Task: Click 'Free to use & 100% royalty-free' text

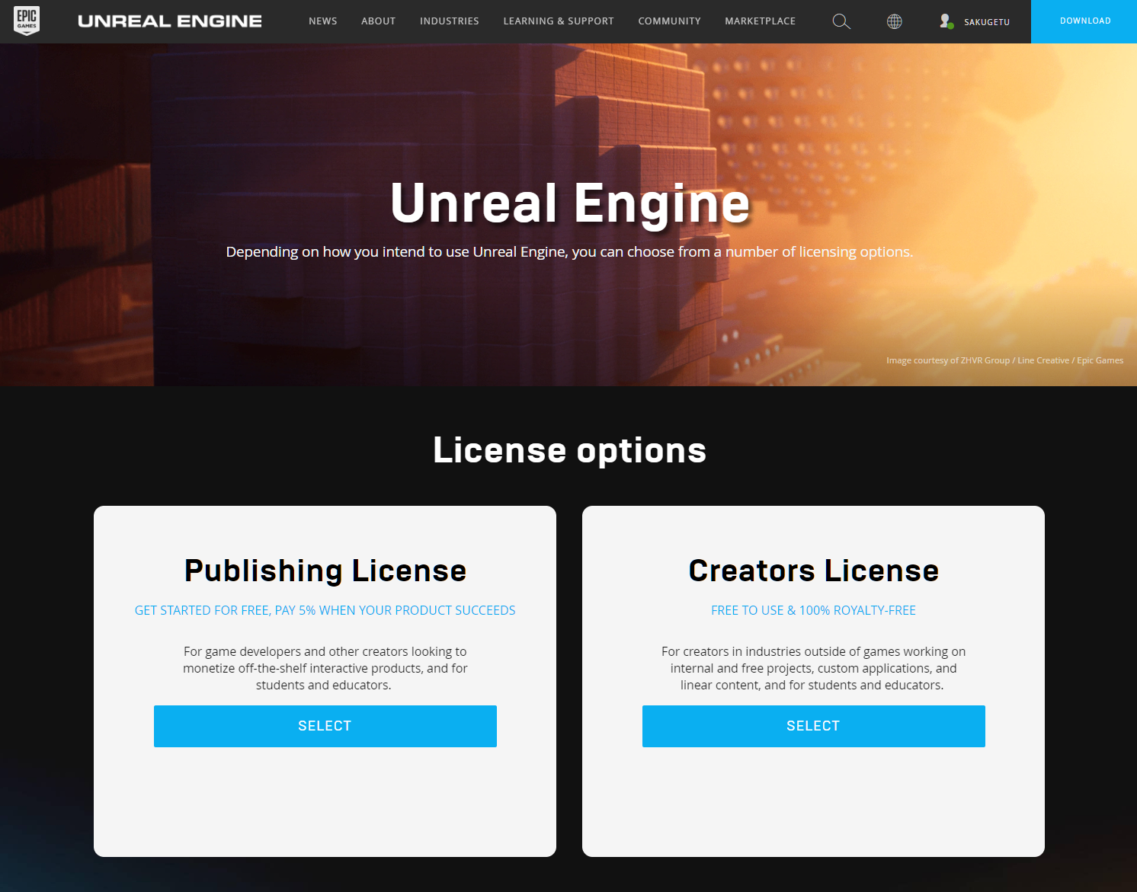Action: pos(814,610)
